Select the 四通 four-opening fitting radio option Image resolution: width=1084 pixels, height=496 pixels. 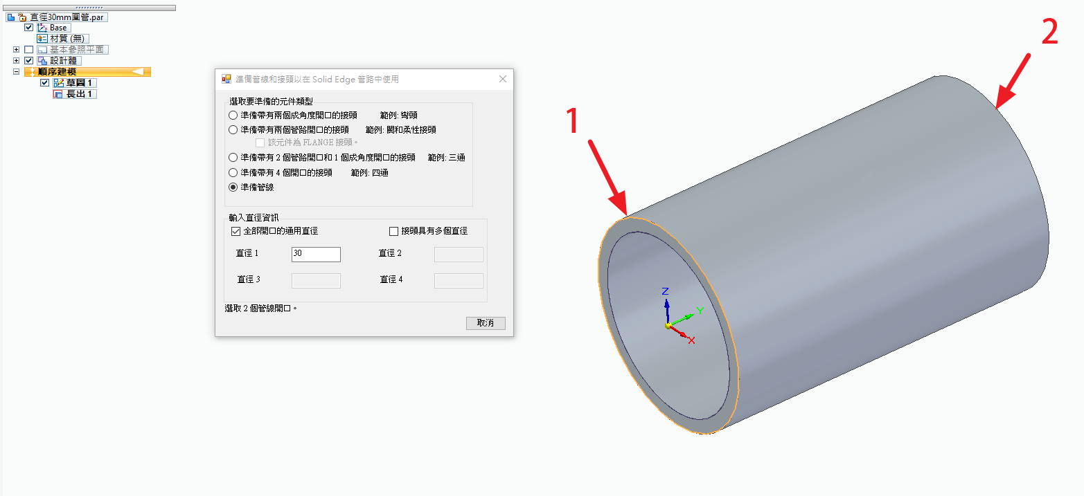click(233, 173)
